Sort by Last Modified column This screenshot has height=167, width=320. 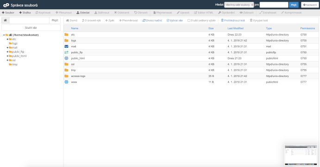[236, 28]
